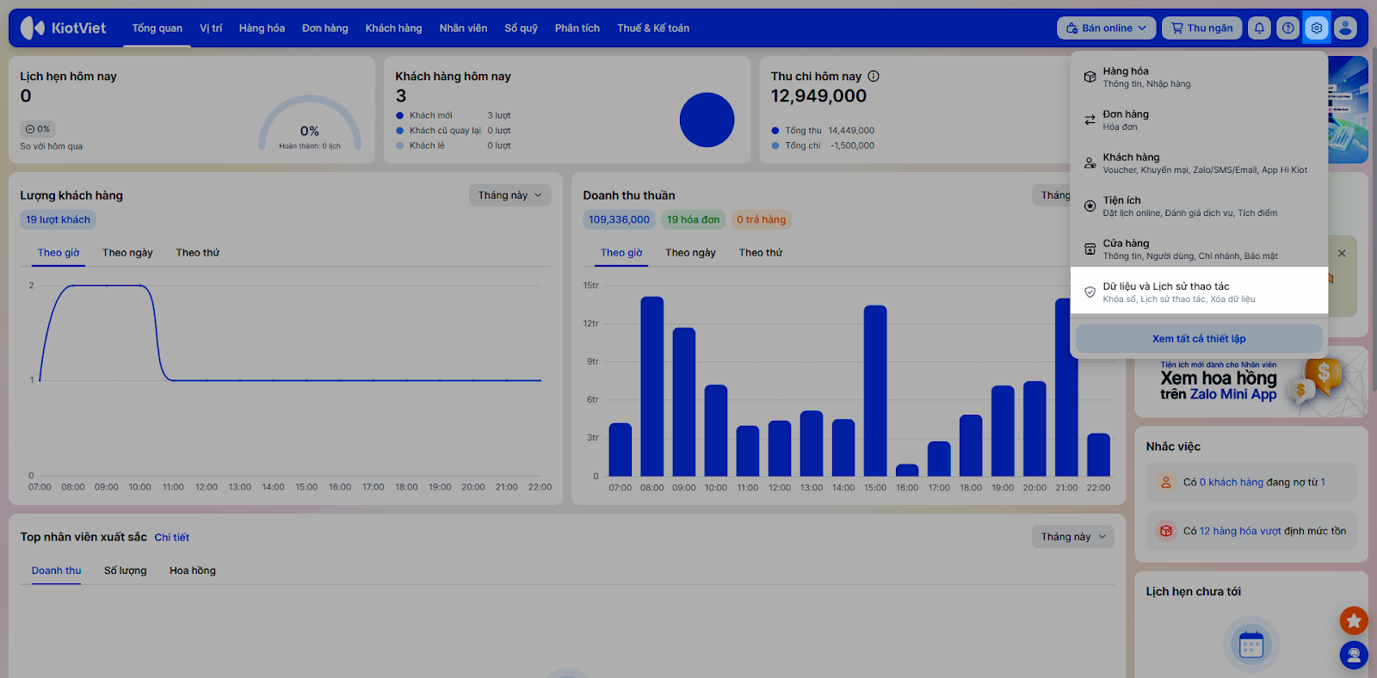
Task: Expand the Bán online dropdown
Action: coord(1106,28)
